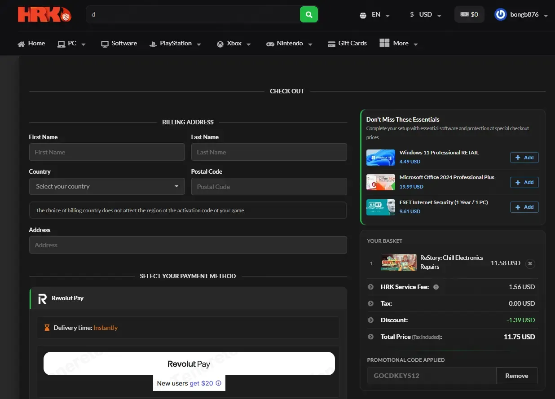Open the Select your country dropdown

[x=107, y=186]
